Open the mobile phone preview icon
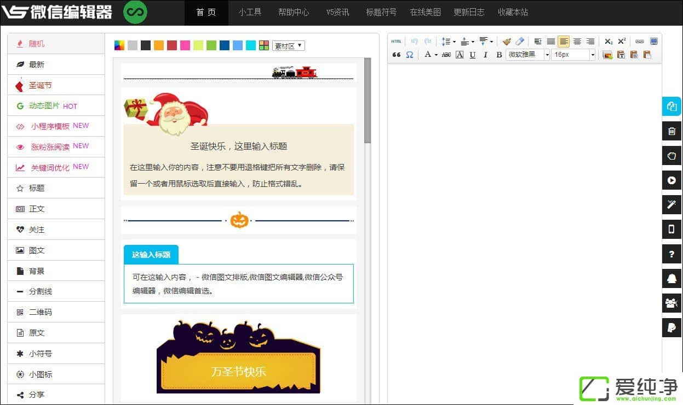This screenshot has width=683, height=405. tap(671, 230)
